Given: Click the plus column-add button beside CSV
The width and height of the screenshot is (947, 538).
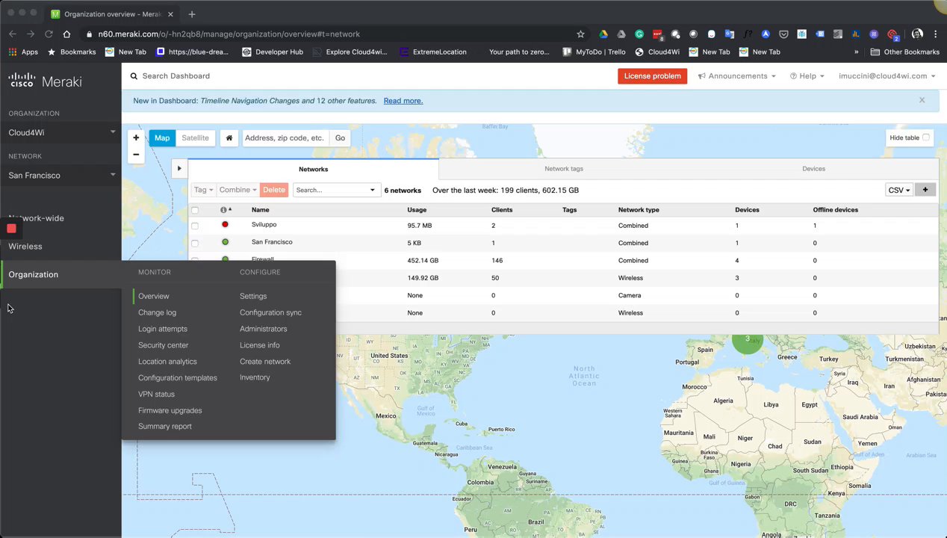Looking at the screenshot, I should pos(925,190).
